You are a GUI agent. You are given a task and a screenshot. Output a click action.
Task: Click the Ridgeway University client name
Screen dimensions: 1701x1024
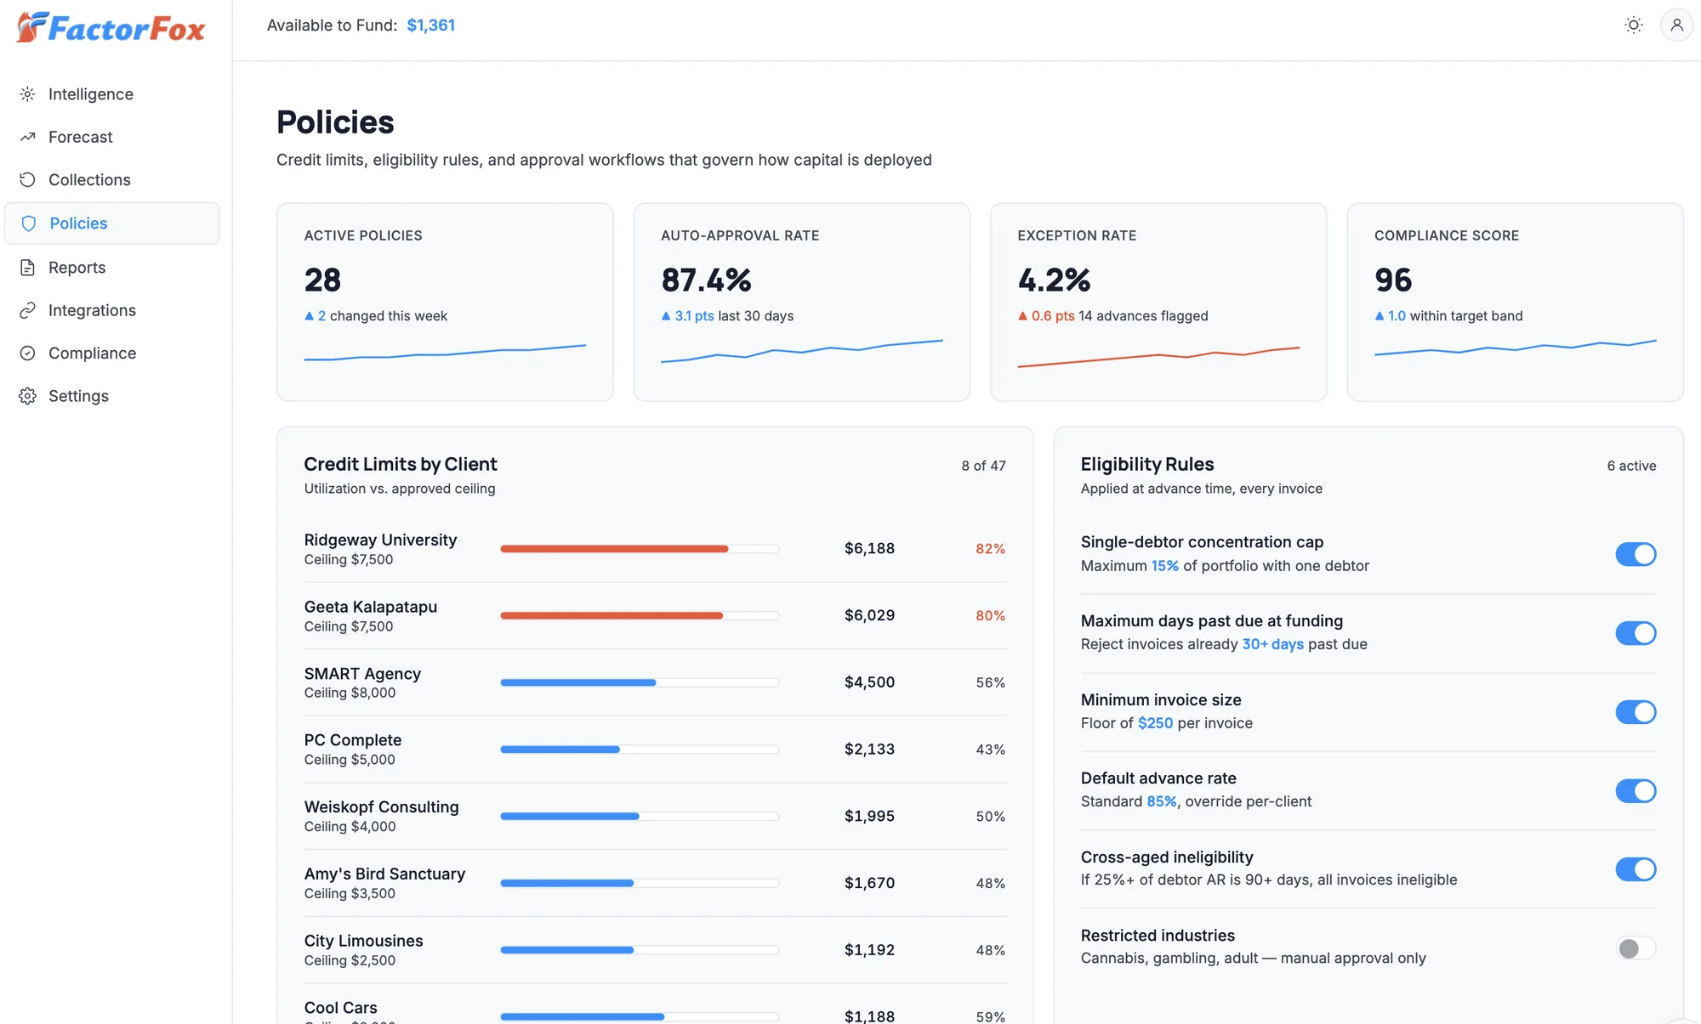click(x=380, y=540)
